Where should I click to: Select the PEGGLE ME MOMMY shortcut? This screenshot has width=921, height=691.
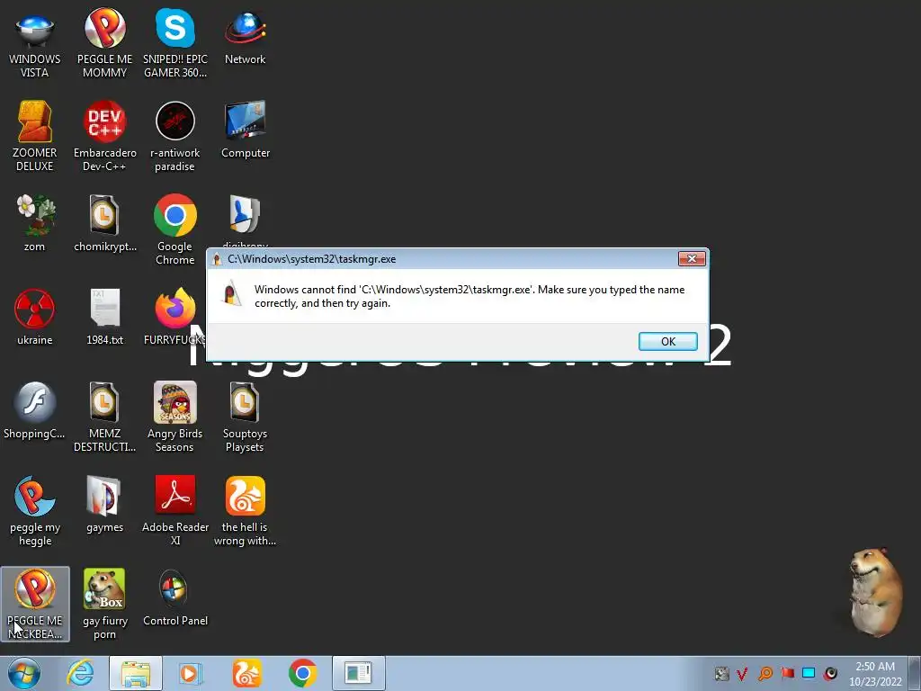(x=104, y=44)
